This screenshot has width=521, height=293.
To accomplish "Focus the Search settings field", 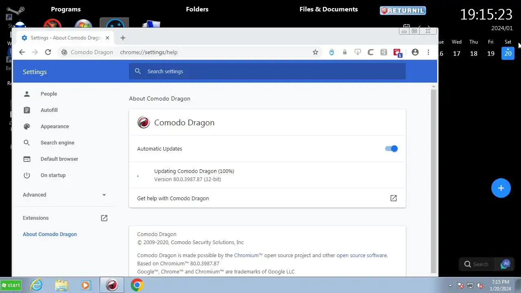I will [267, 71].
